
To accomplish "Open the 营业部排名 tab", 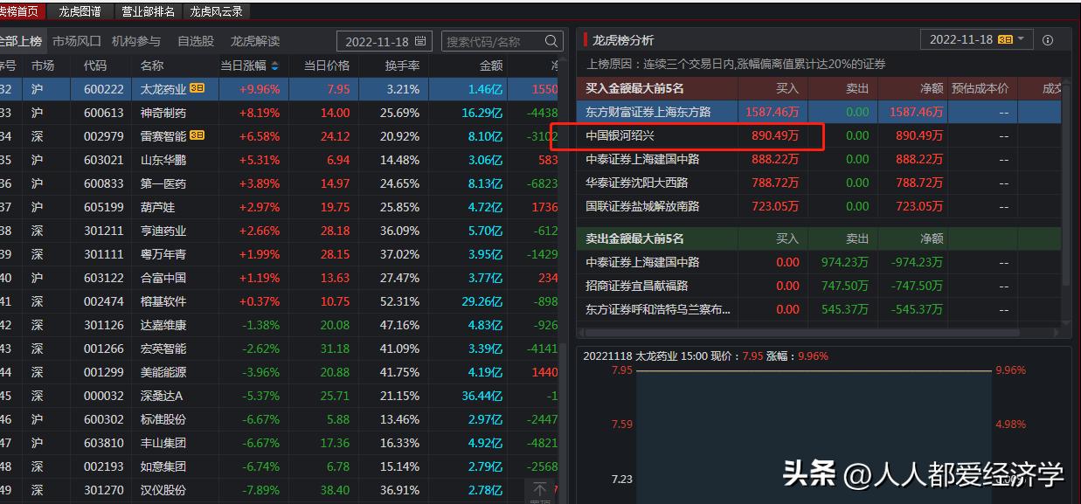I will (x=147, y=11).
